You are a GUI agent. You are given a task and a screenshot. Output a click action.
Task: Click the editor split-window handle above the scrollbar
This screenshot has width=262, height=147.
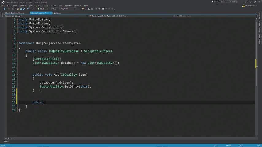256,18
